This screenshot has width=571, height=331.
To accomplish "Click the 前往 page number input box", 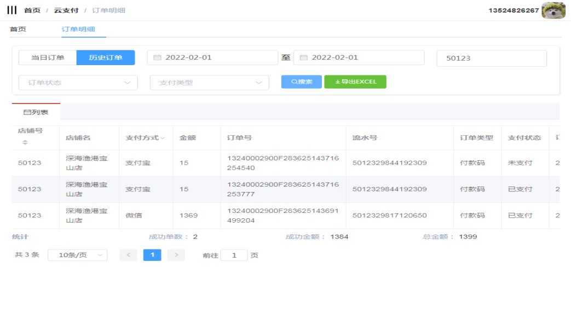I will 234,255.
